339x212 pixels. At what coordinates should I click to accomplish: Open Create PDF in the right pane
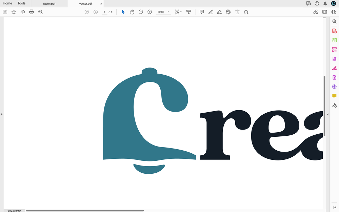334,30
